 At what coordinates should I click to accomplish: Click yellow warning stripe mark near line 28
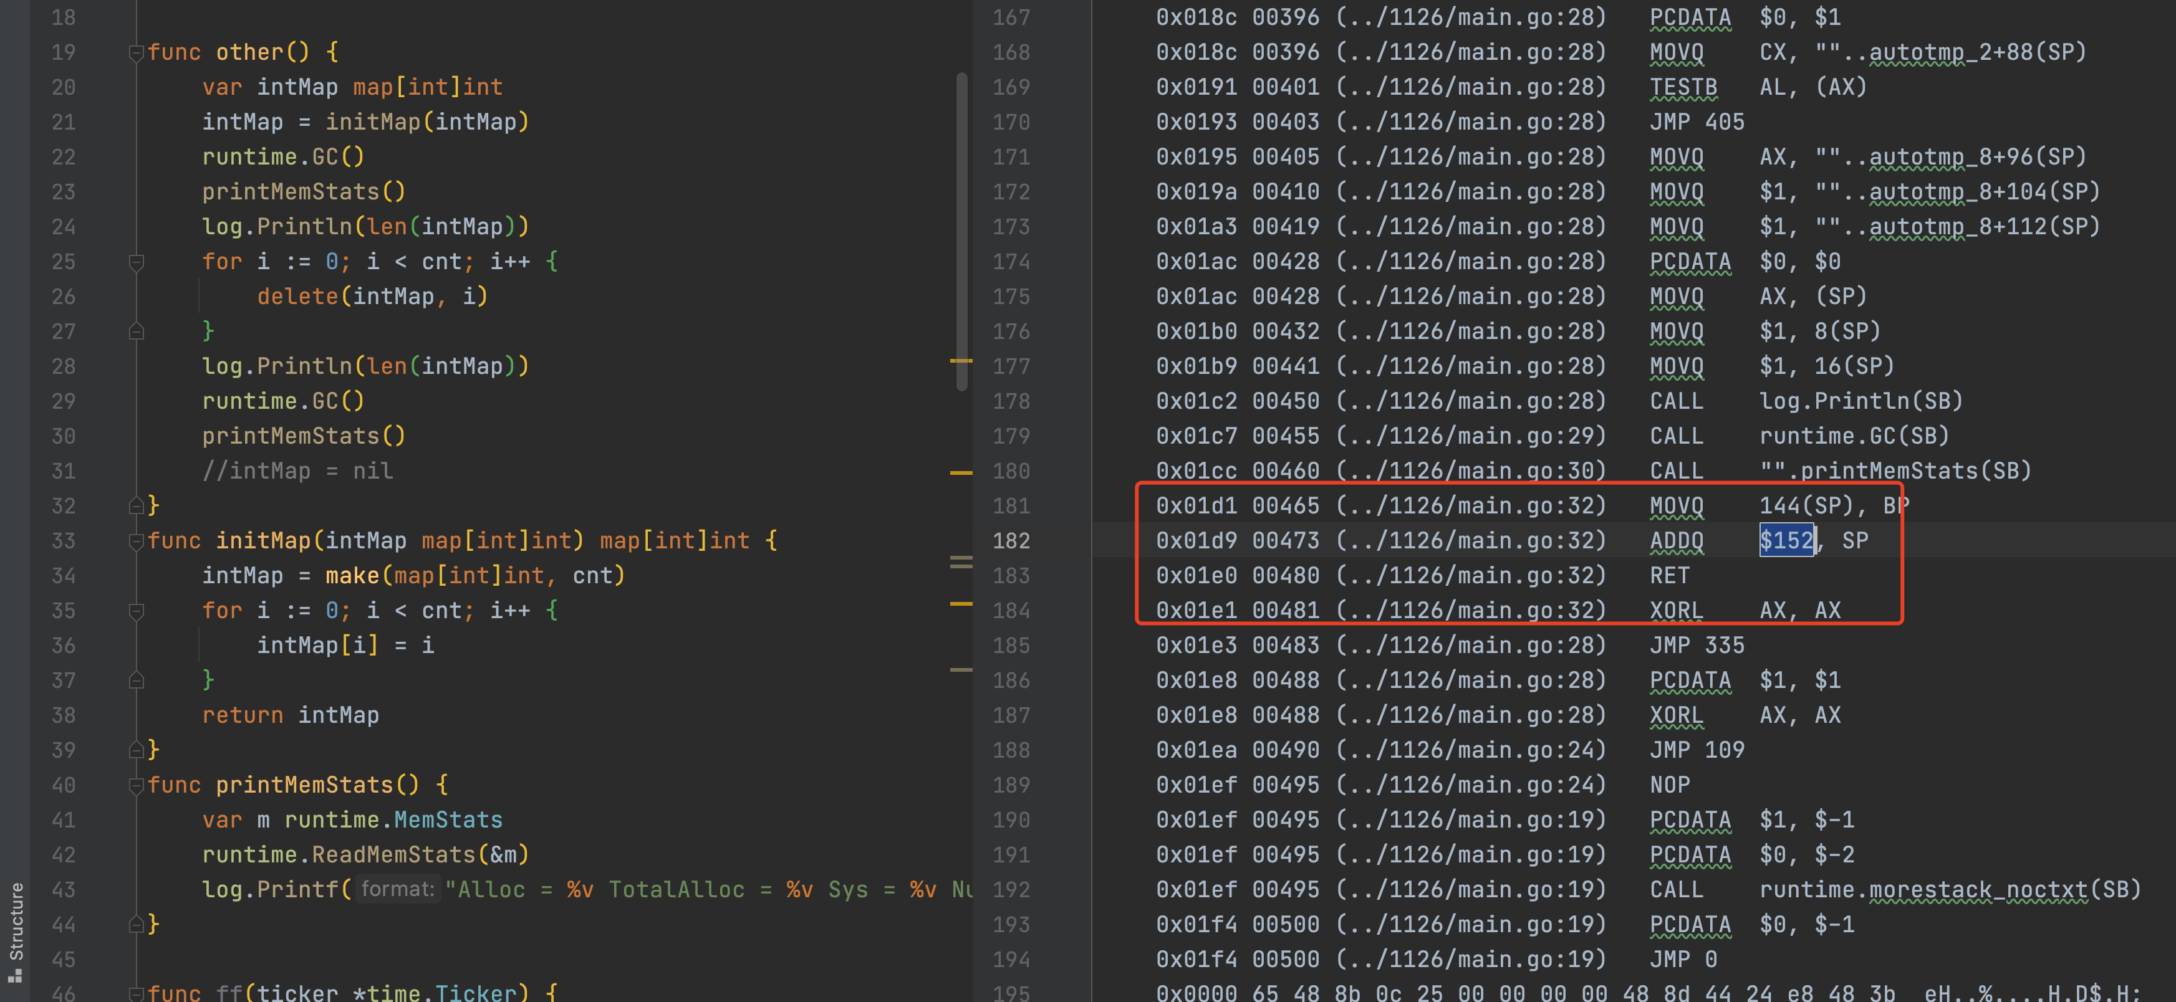click(x=961, y=361)
